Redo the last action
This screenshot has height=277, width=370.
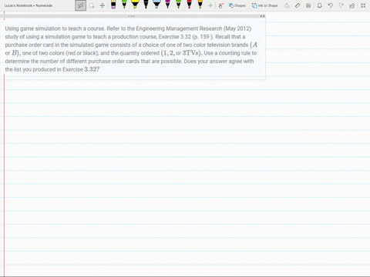341,5
